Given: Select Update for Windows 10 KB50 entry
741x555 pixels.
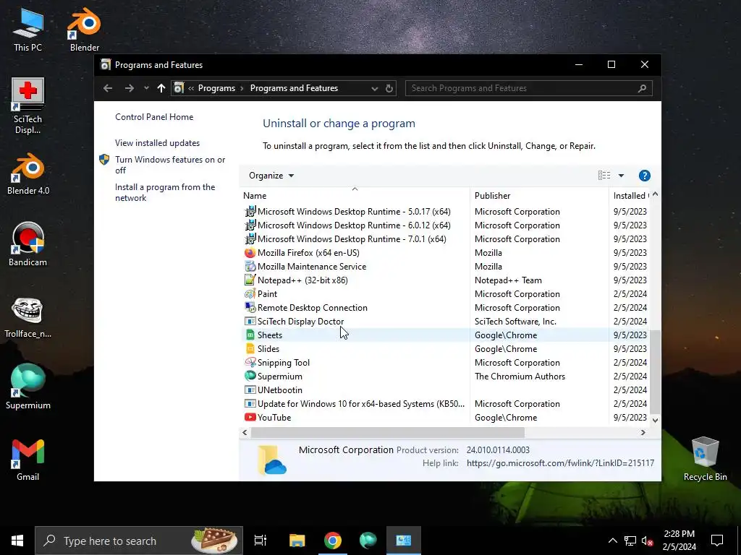Looking at the screenshot, I should click(x=445, y=403).
